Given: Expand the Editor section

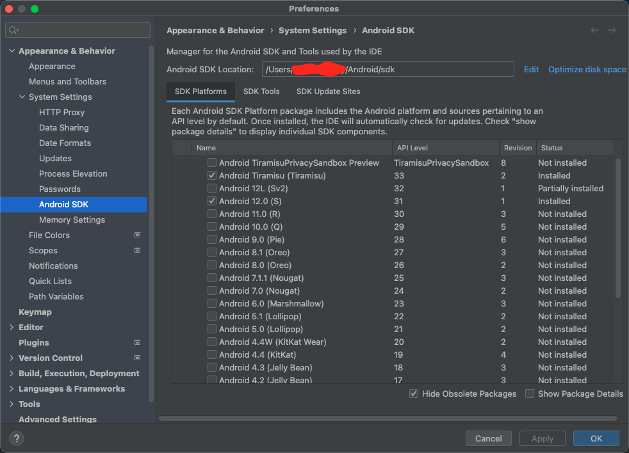Looking at the screenshot, I should point(12,327).
